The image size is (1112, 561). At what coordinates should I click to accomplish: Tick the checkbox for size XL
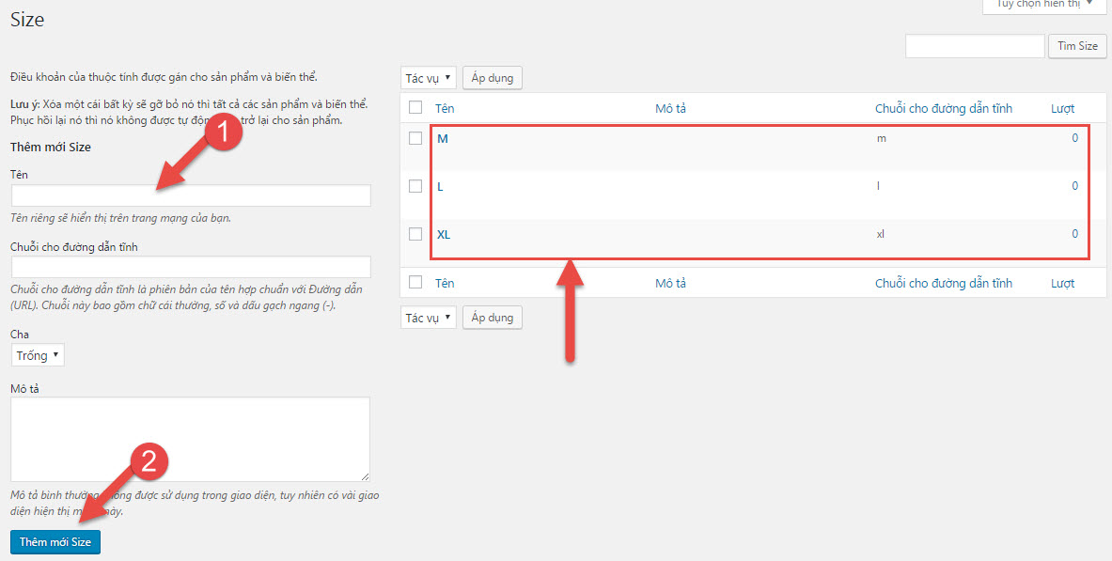click(x=415, y=233)
